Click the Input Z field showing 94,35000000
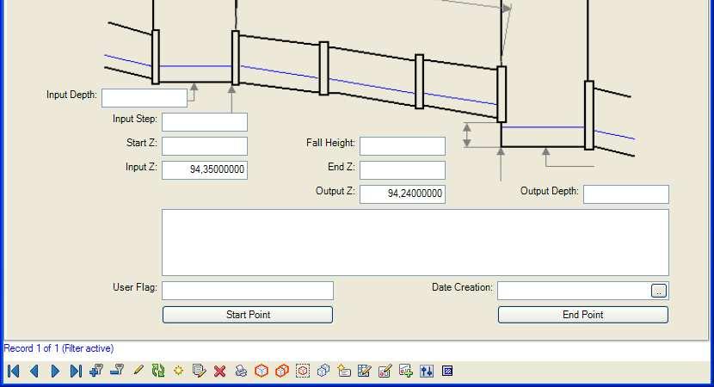This screenshot has height=387, width=714. (x=205, y=170)
